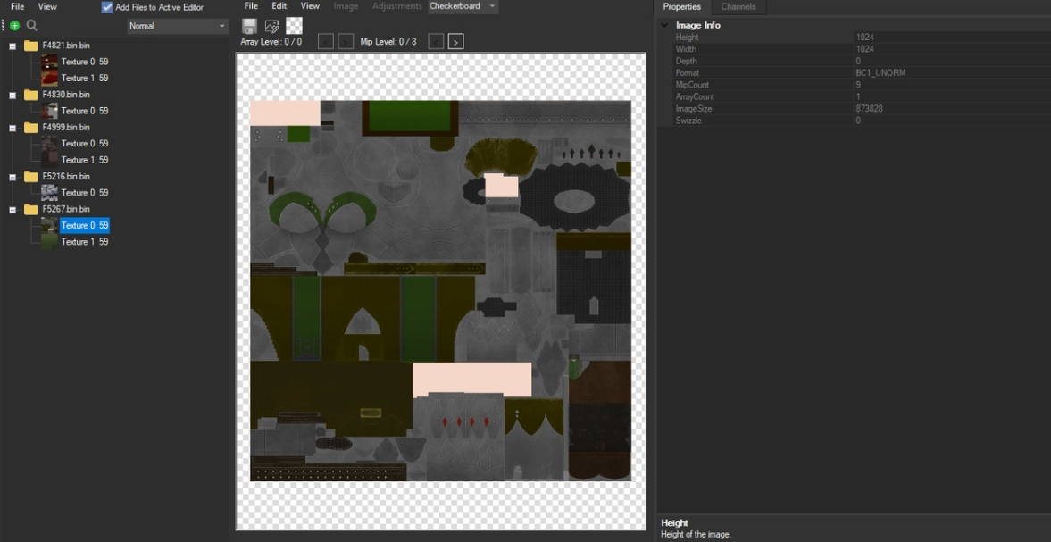Open the image editor File menu
Image resolution: width=1051 pixels, height=542 pixels.
[251, 5]
